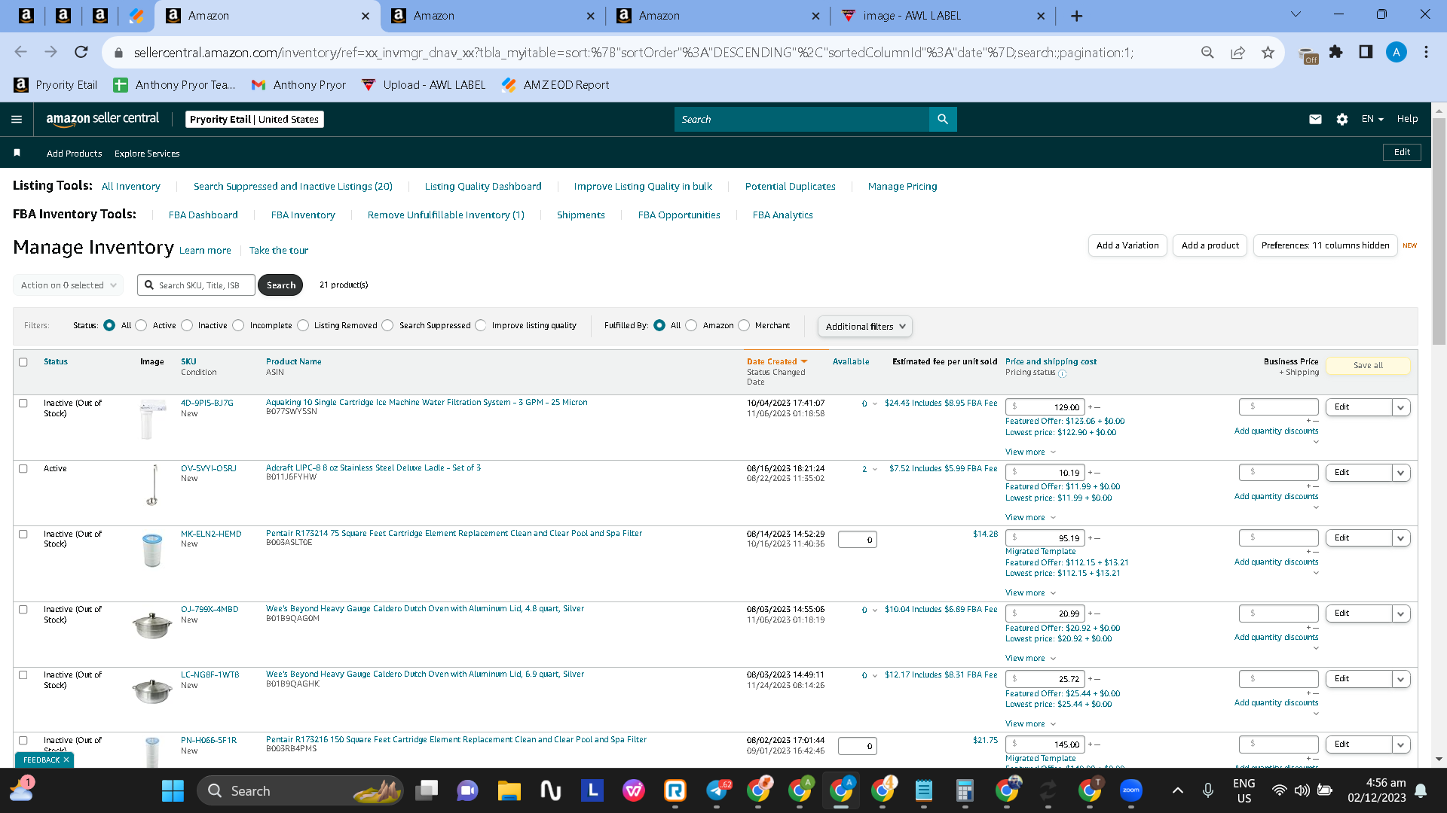Select Fulfilled By Merchant radio button

click(x=744, y=325)
